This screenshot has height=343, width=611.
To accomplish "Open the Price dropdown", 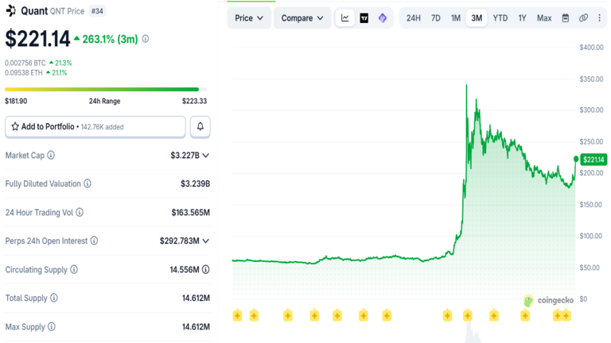I will click(x=249, y=18).
